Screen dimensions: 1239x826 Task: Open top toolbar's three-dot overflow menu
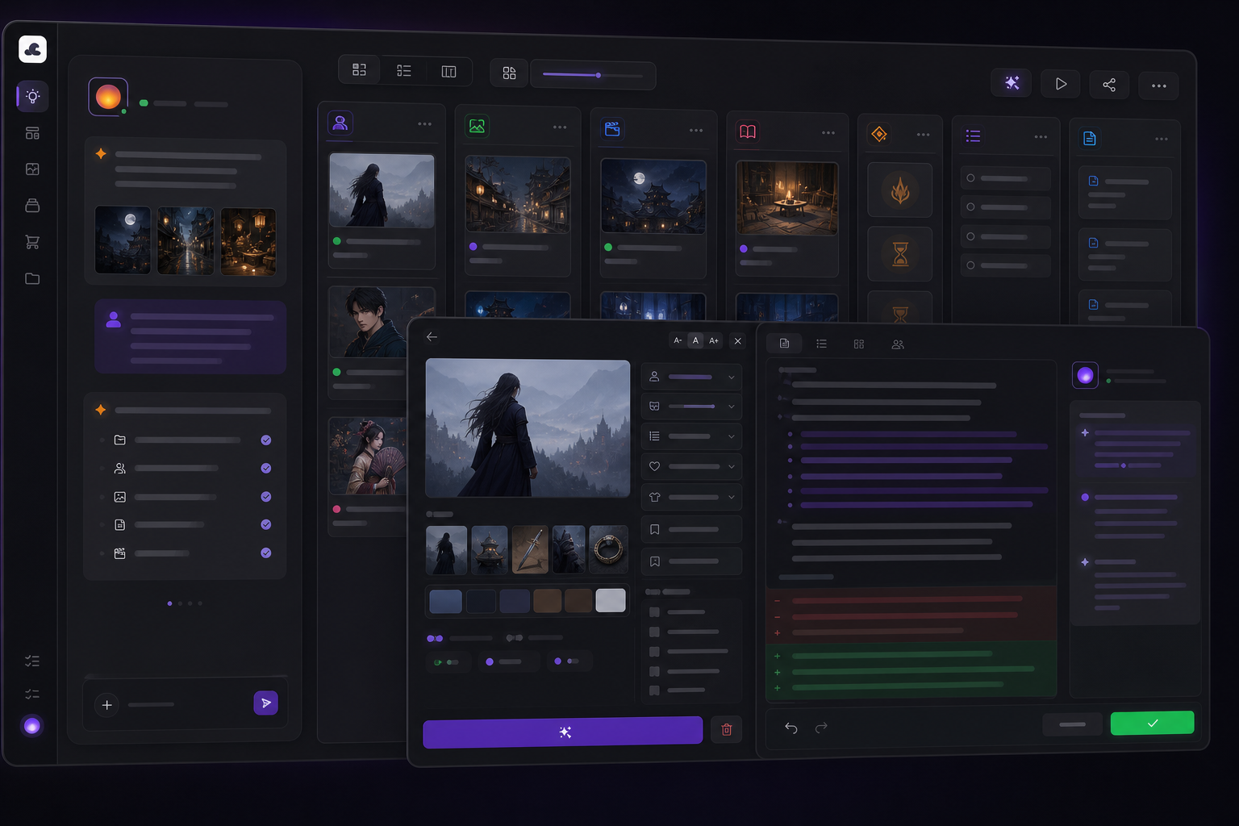click(x=1158, y=86)
